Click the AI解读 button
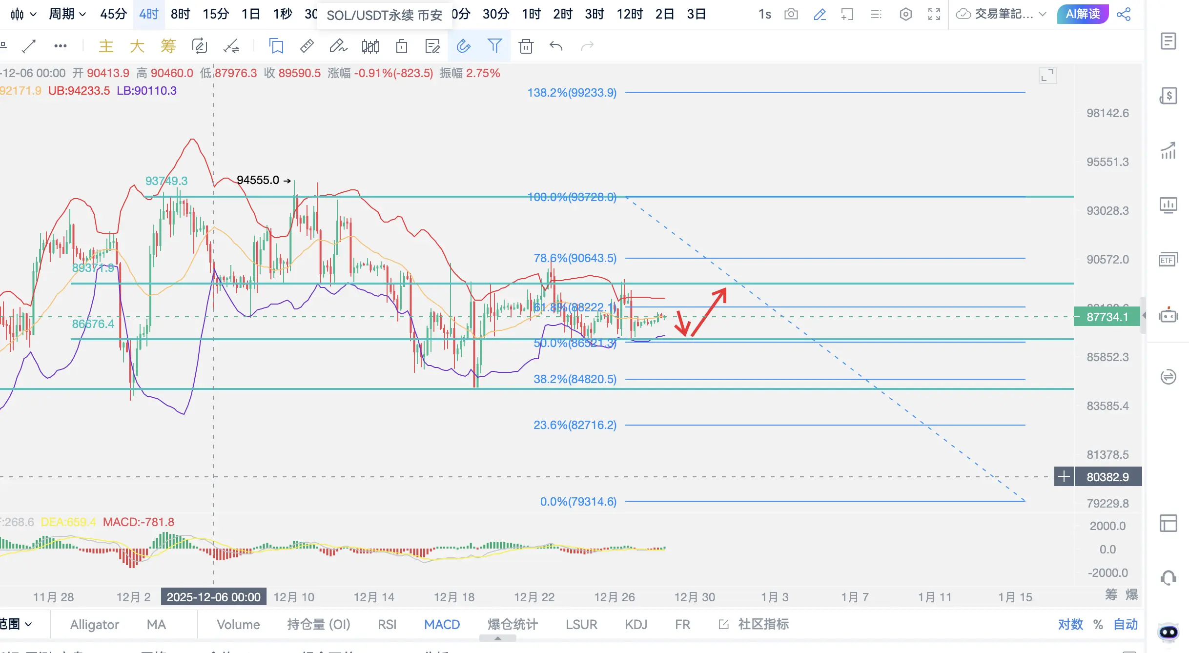This screenshot has height=653, width=1189. coord(1082,14)
